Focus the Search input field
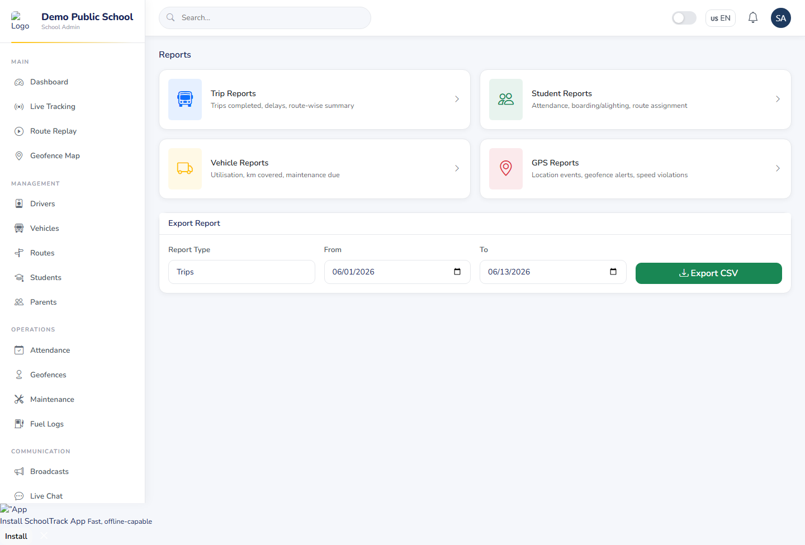805x545 pixels. [x=265, y=18]
